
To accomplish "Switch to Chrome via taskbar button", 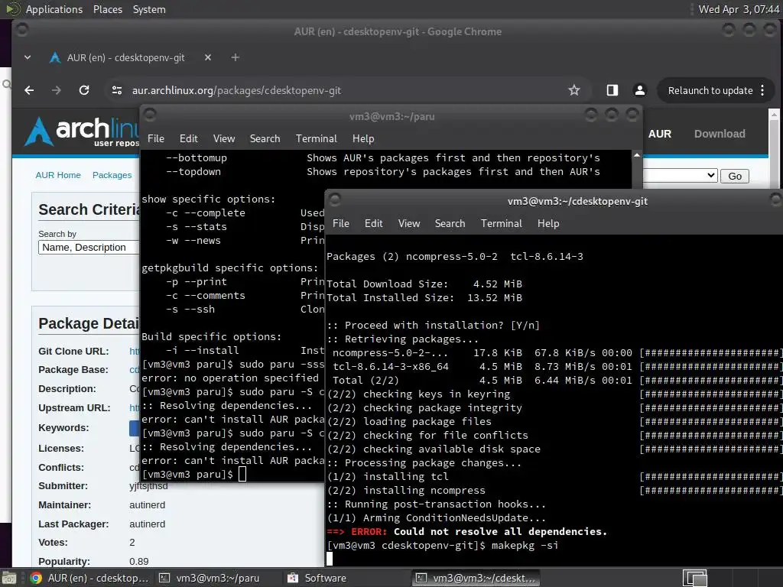I will pos(90,578).
